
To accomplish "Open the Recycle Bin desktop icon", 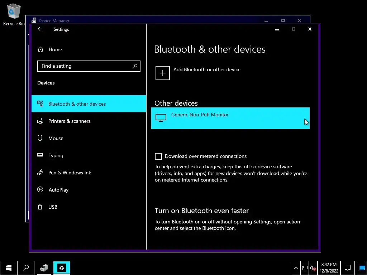I will [14, 14].
